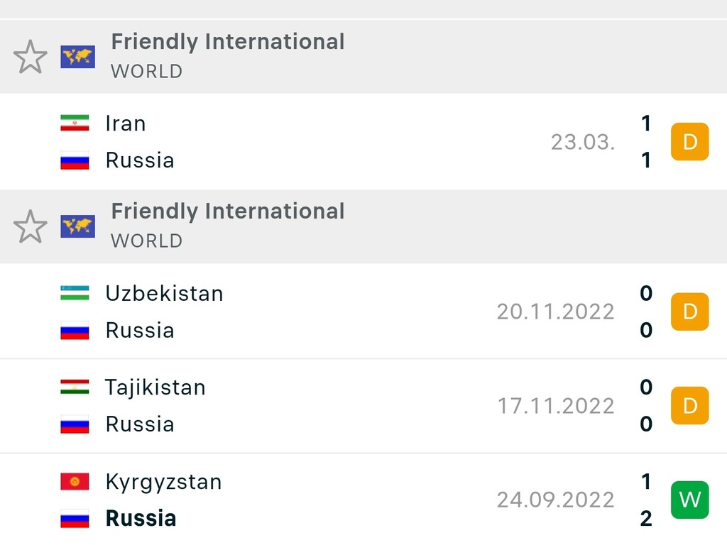Open match dated 17.11.2022
Screen dimensions: 727x545
click(x=363, y=405)
